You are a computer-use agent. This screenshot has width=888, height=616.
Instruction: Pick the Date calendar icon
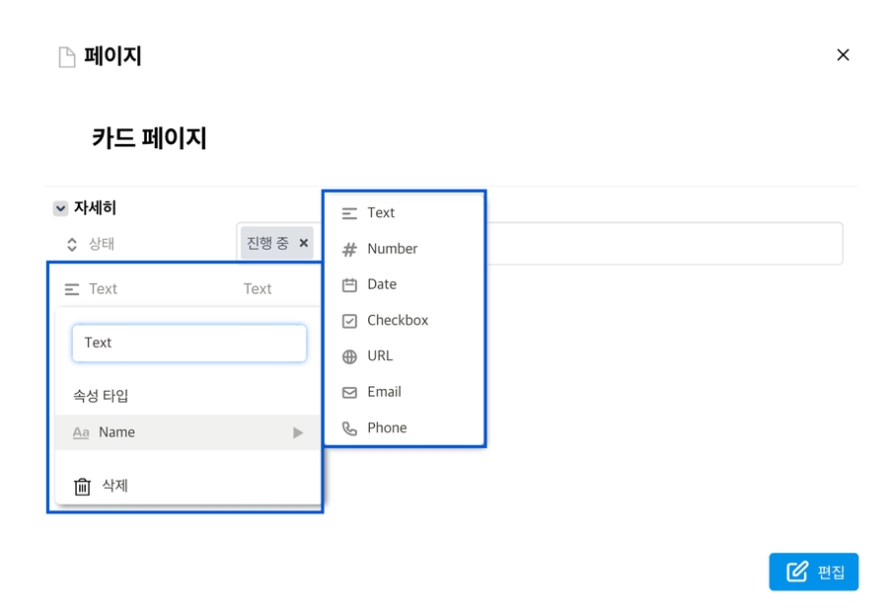(x=349, y=285)
